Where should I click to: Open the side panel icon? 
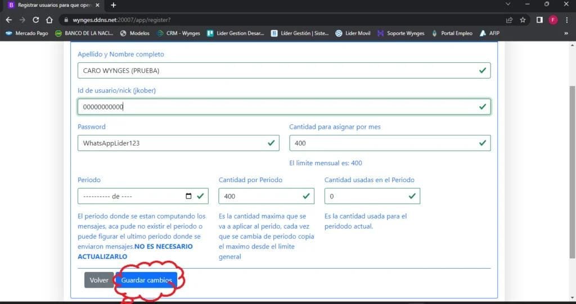pyautogui.click(x=539, y=20)
